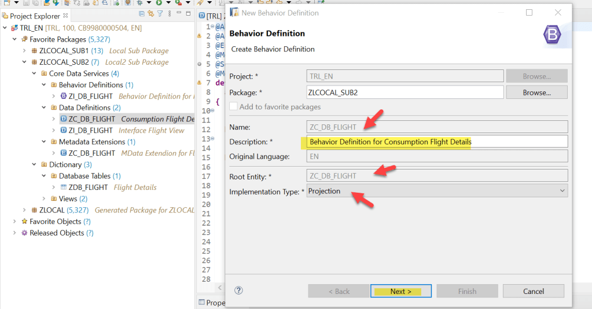
Task: Click the Debug bug icon in toolbar
Action: 140,3
